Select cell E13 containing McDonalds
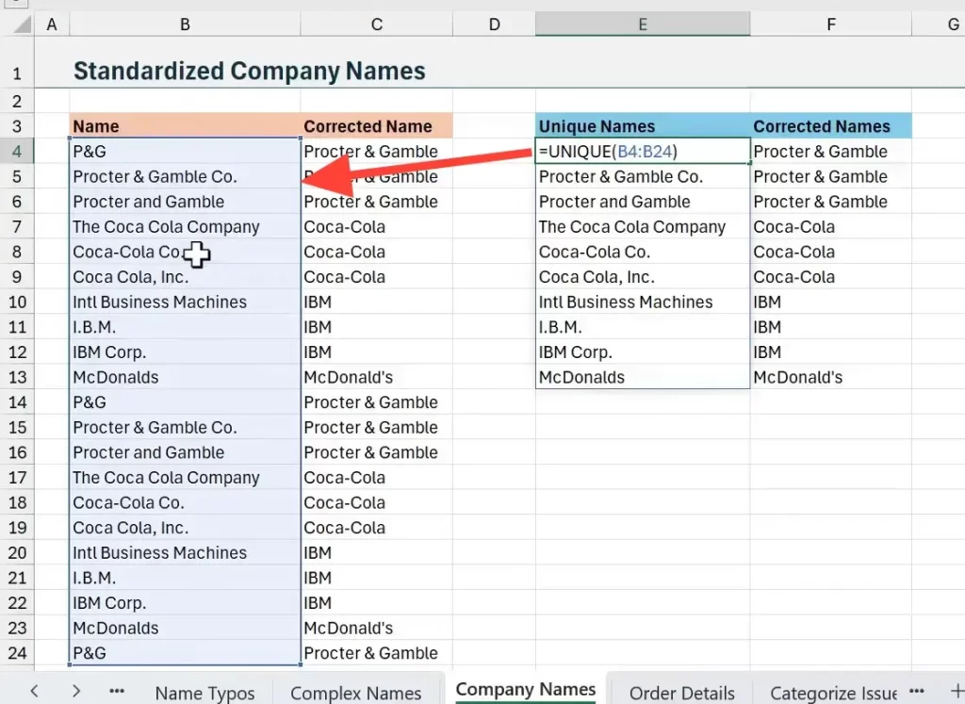Viewport: 965px width, 704px height. pos(642,377)
